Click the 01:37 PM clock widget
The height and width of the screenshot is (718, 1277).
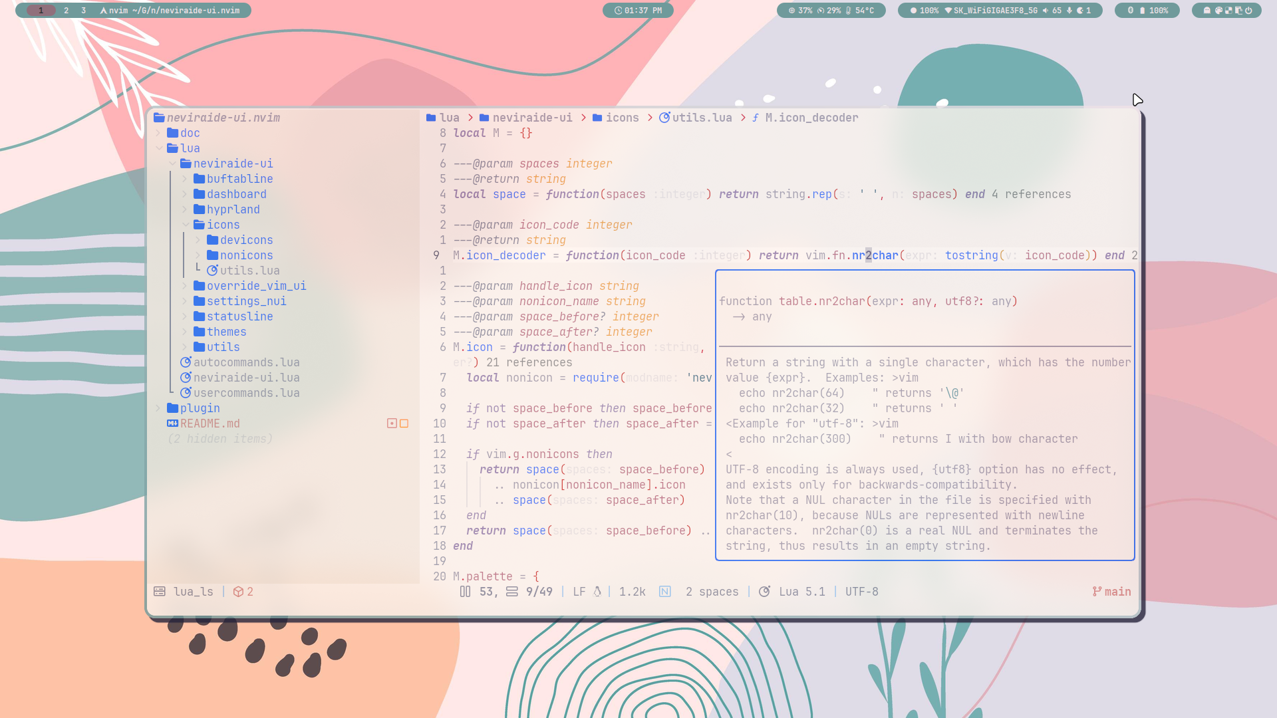pyautogui.click(x=638, y=10)
